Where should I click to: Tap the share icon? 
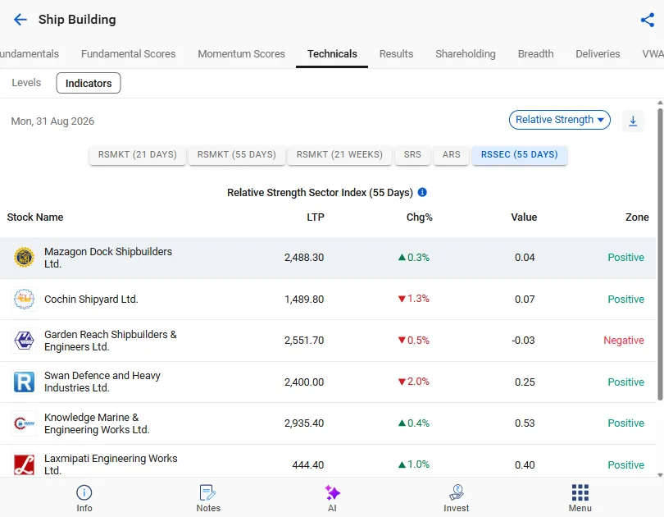648,20
